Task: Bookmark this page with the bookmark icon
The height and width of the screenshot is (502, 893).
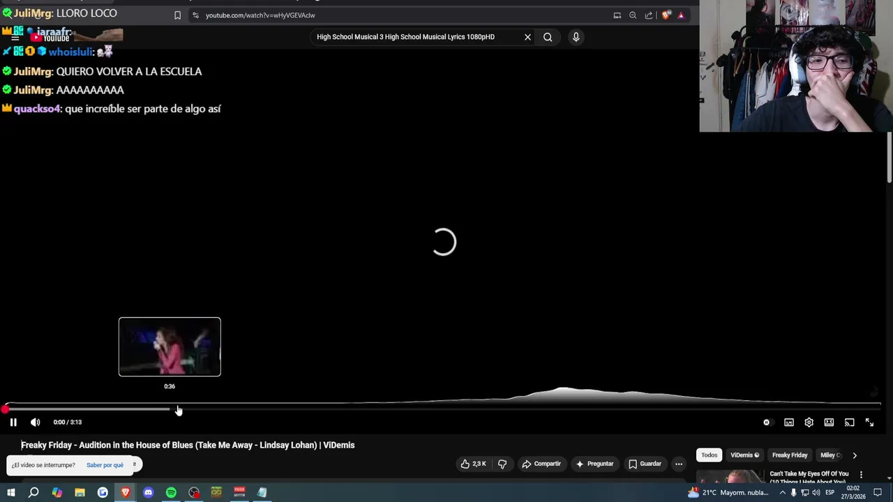Action: point(177,15)
